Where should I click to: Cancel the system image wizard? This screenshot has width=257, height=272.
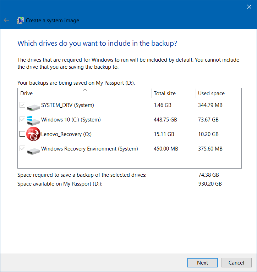click(x=236, y=262)
